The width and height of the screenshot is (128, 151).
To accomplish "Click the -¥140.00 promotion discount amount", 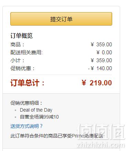I will (100, 68).
